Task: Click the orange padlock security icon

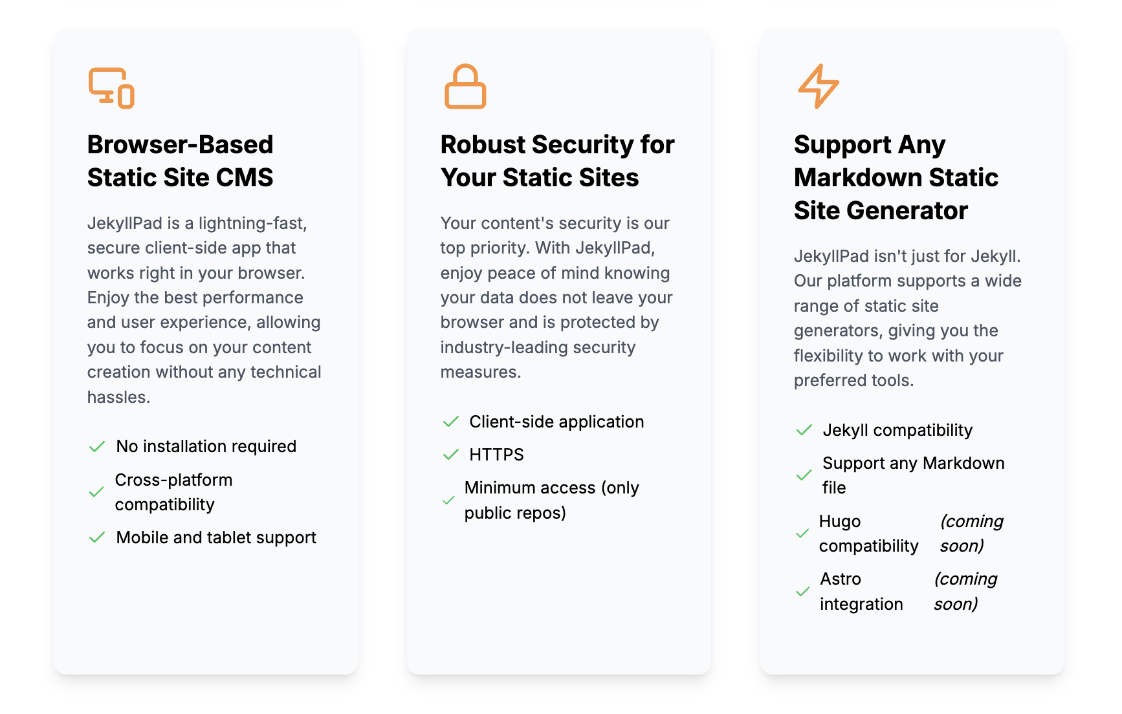Action: tap(465, 86)
